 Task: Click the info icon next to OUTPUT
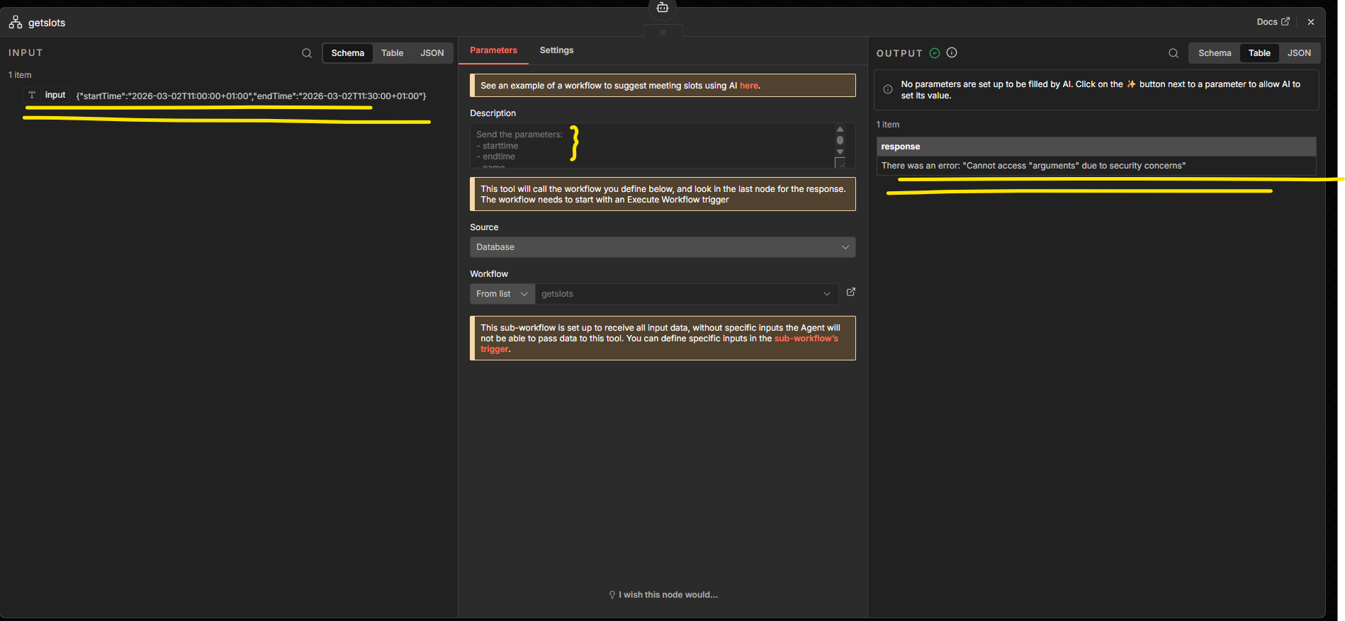(x=952, y=52)
